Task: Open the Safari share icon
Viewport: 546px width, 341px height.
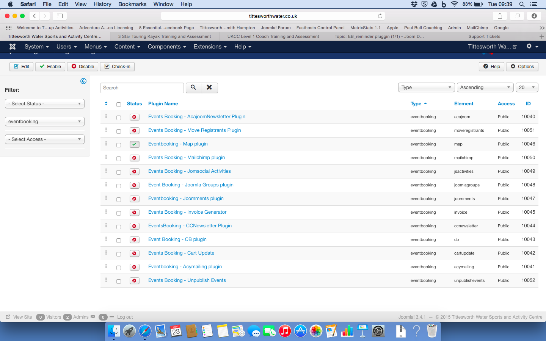Action: pyautogui.click(x=500, y=16)
